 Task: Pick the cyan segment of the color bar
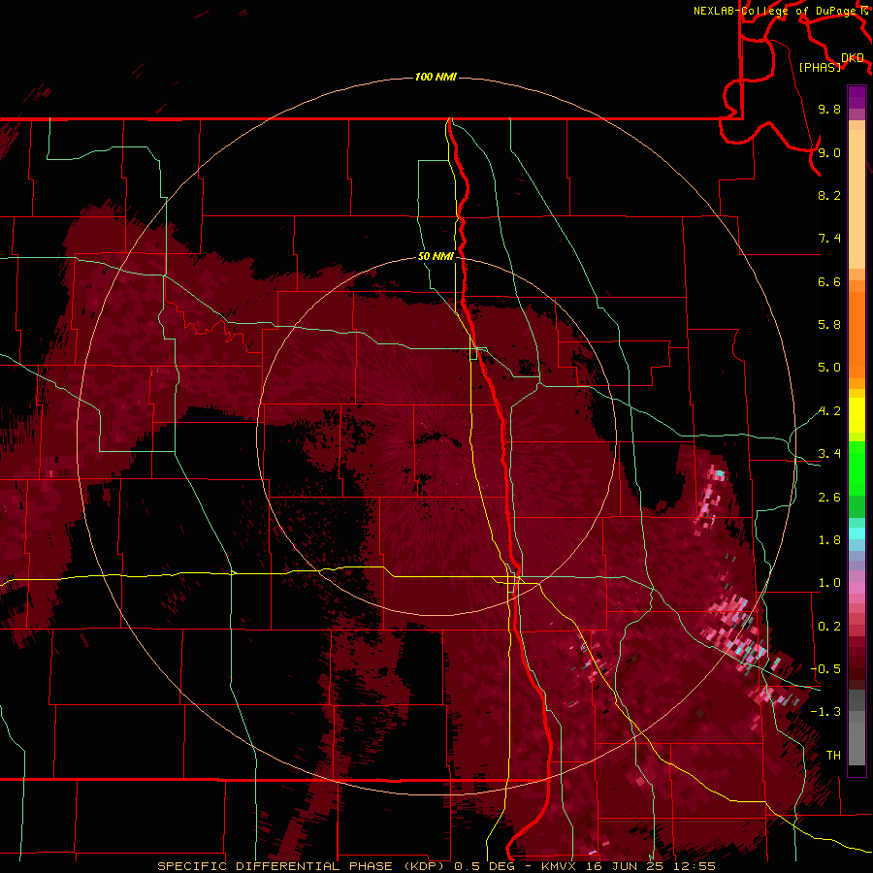pyautogui.click(x=857, y=533)
